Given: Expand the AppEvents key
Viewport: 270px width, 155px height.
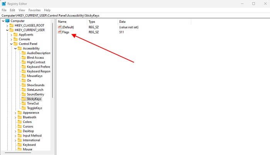Looking at the screenshot, I should pos(11,35).
